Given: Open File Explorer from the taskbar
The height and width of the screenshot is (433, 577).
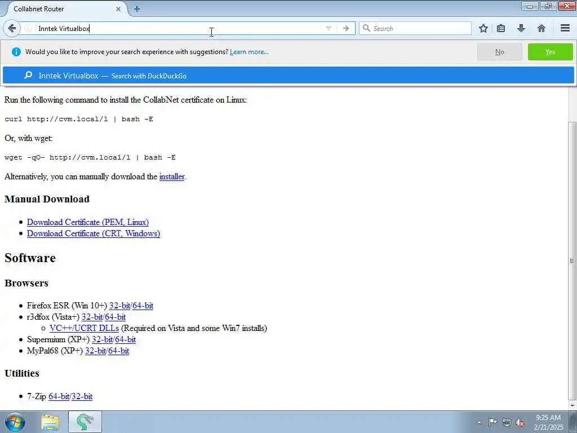Looking at the screenshot, I should click(x=50, y=422).
